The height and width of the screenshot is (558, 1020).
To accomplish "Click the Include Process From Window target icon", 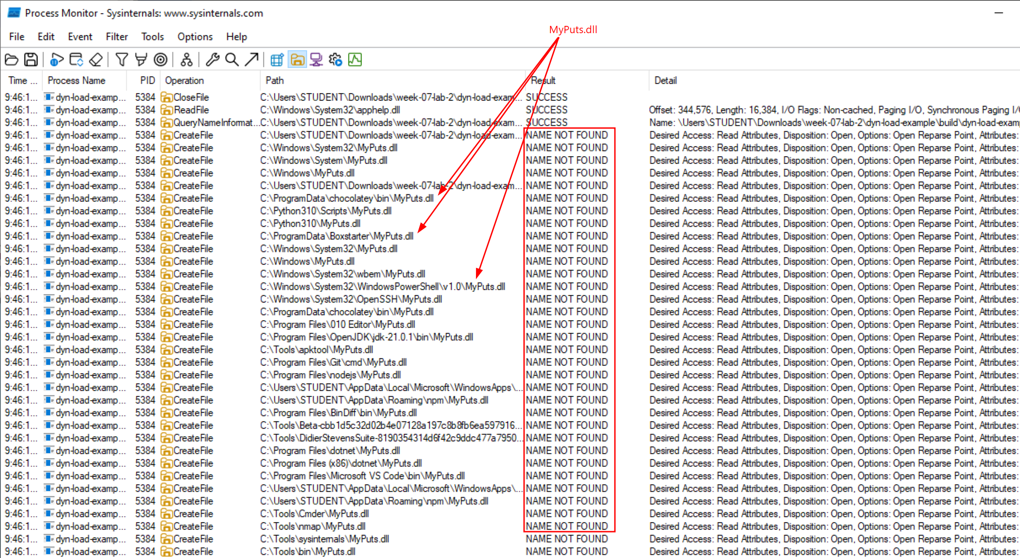I will [161, 59].
